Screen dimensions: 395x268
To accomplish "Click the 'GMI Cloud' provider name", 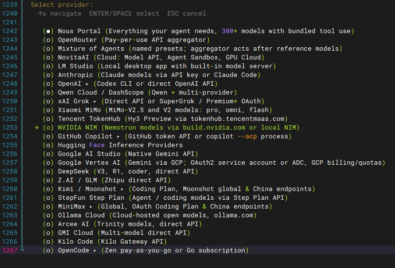I will click(76, 233).
